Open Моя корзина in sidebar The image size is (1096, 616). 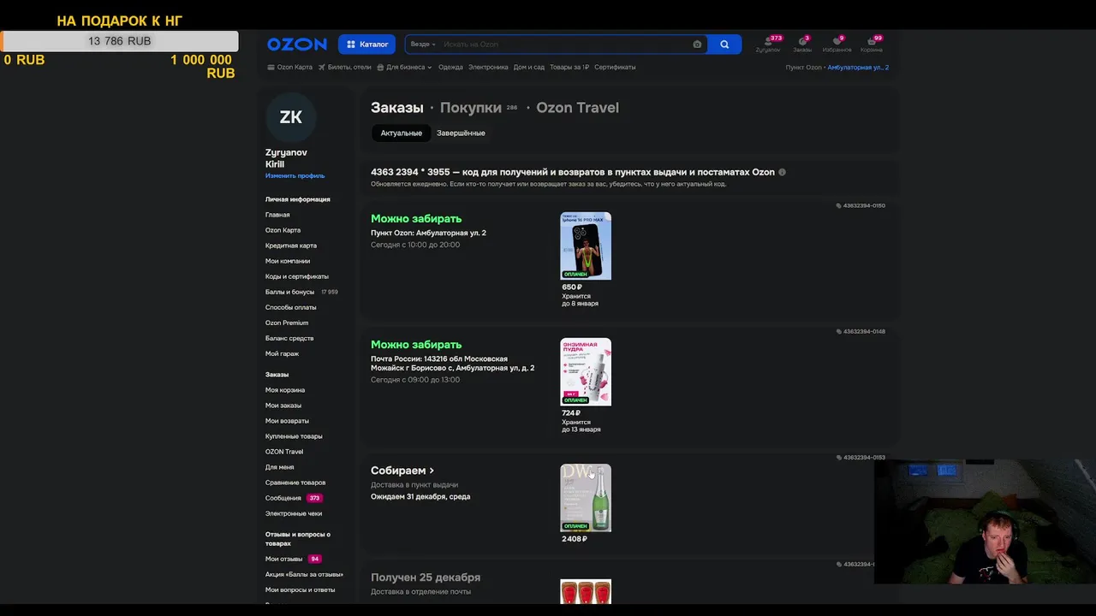pyautogui.click(x=285, y=390)
